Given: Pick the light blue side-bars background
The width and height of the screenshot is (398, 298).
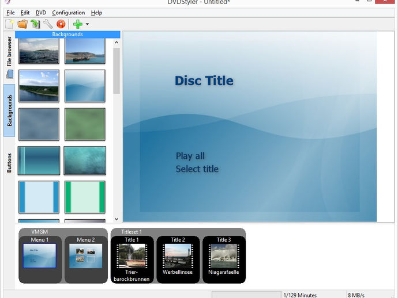Looking at the screenshot, I should click(x=39, y=197).
